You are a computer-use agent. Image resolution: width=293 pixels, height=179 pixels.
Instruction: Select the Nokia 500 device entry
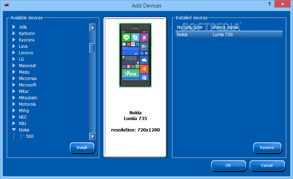(x=30, y=136)
